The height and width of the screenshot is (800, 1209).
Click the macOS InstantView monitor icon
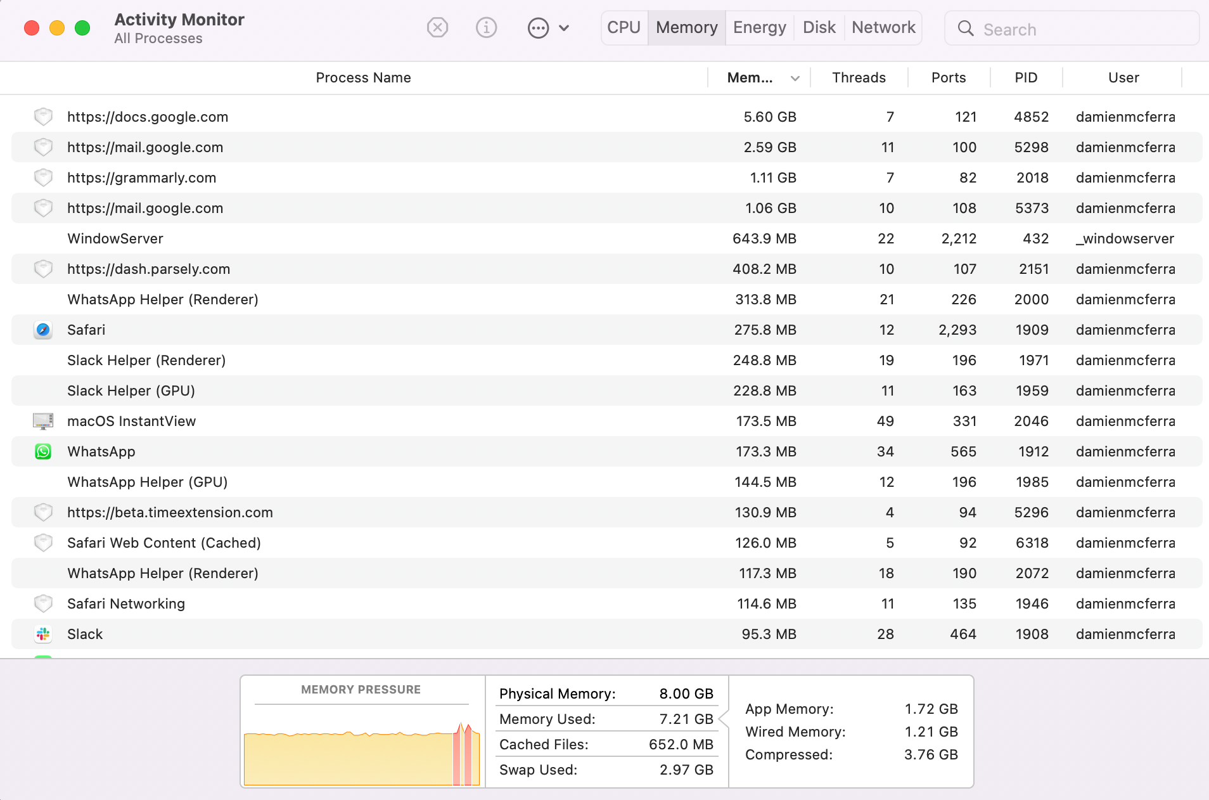tap(43, 421)
